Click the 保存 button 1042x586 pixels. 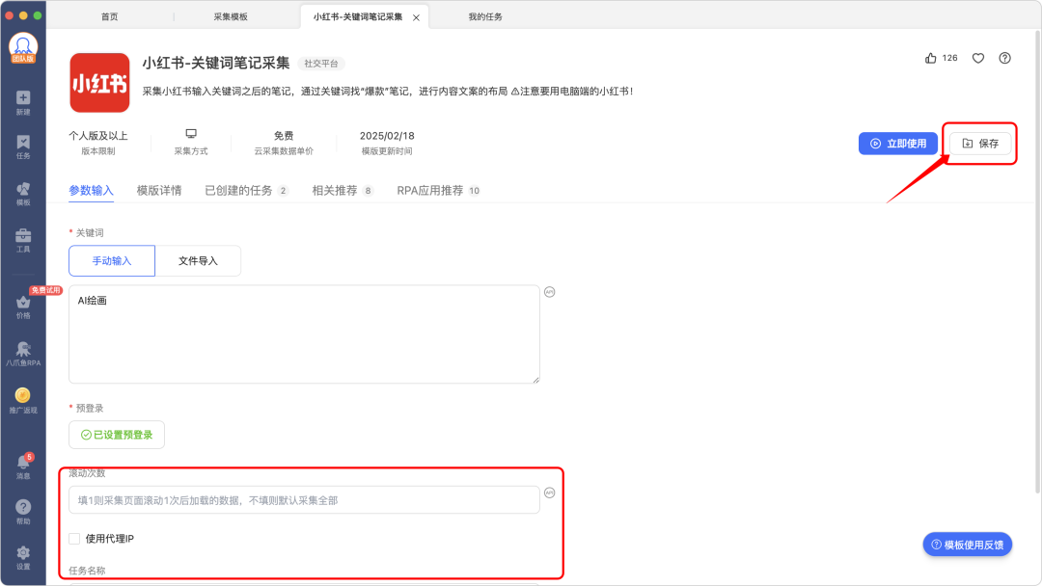pyautogui.click(x=980, y=144)
